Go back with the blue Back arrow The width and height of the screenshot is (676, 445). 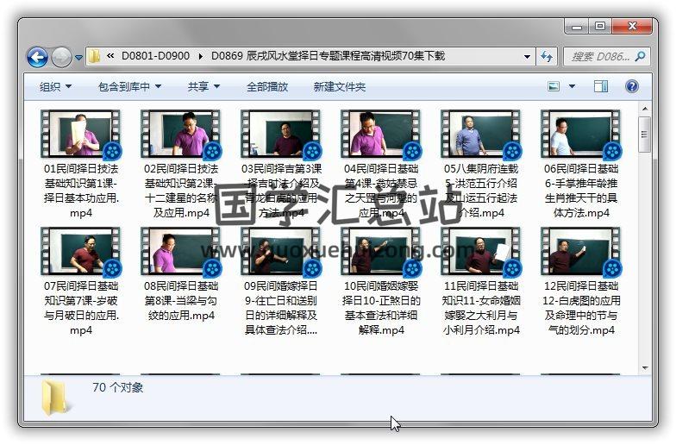pyautogui.click(x=37, y=57)
